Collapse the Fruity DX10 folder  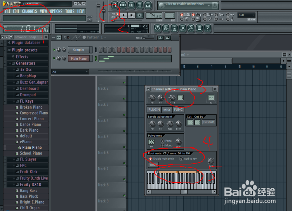[5, 184]
